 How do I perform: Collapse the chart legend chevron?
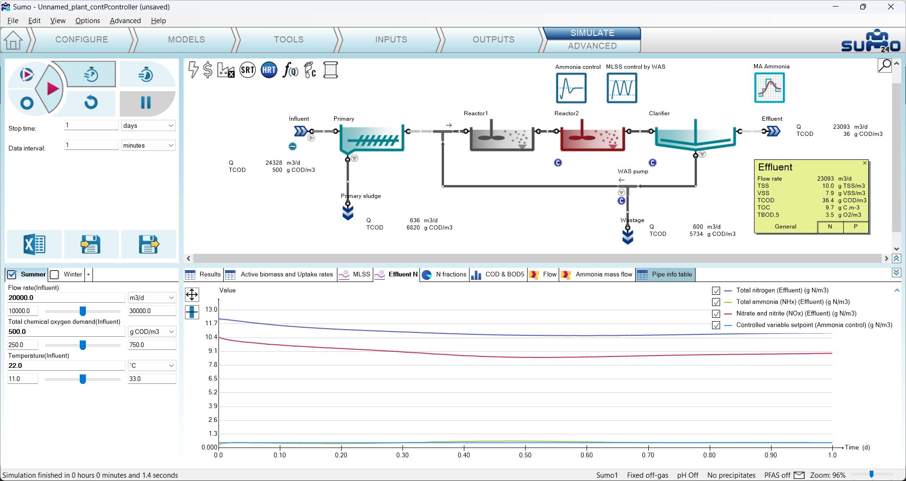[x=897, y=290]
